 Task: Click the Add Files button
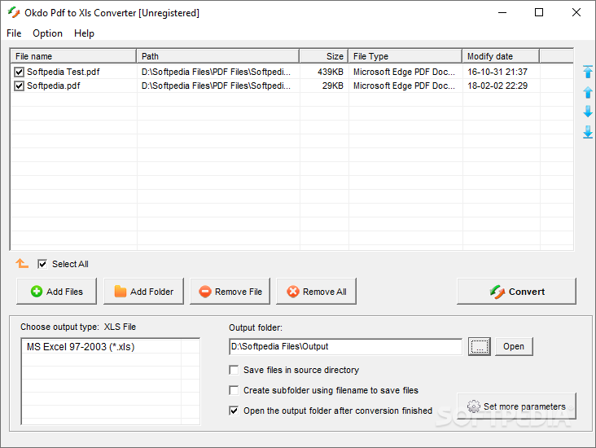click(x=57, y=292)
